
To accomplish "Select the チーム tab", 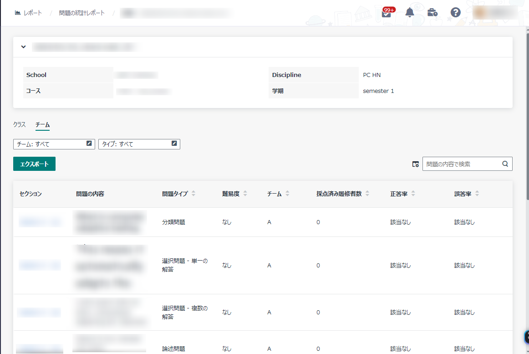I will click(42, 125).
